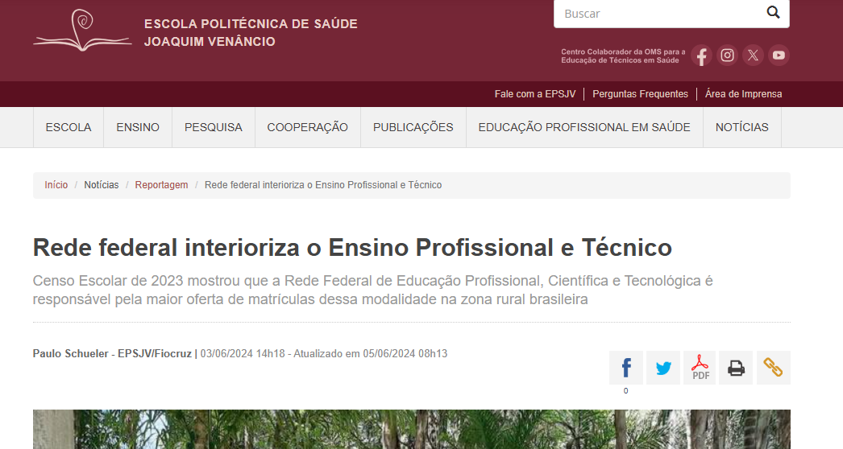
Task: Print the article using printer icon
Action: coord(736,368)
